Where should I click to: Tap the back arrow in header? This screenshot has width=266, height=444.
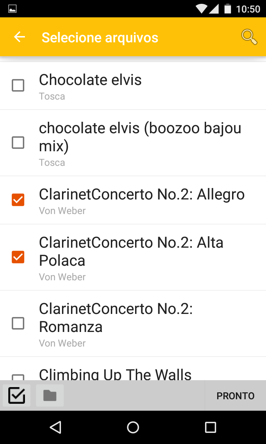point(19,37)
